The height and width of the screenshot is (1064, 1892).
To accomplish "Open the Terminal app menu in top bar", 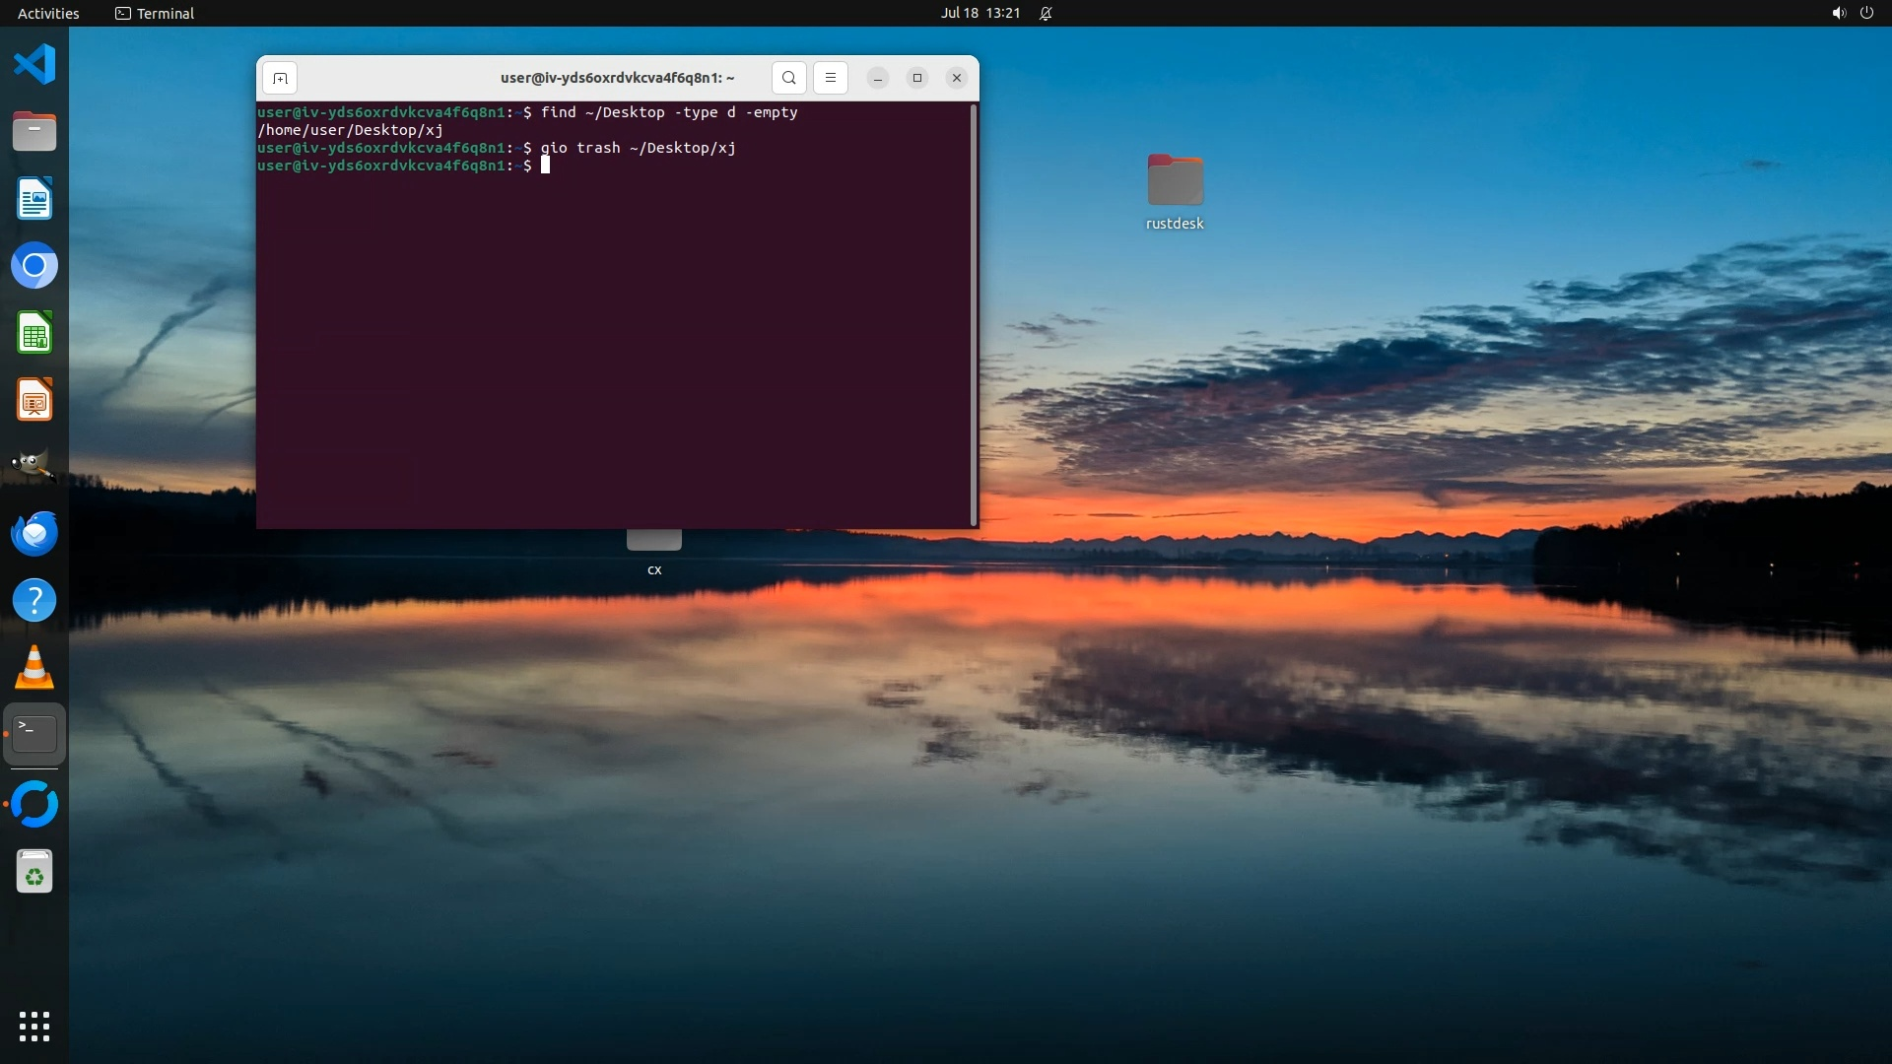I will pyautogui.click(x=155, y=13).
